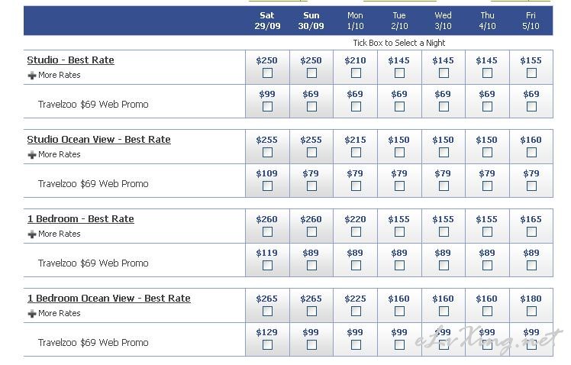
Task: Check Studio Best Rate $155 Friday box
Action: pyautogui.click(x=531, y=73)
